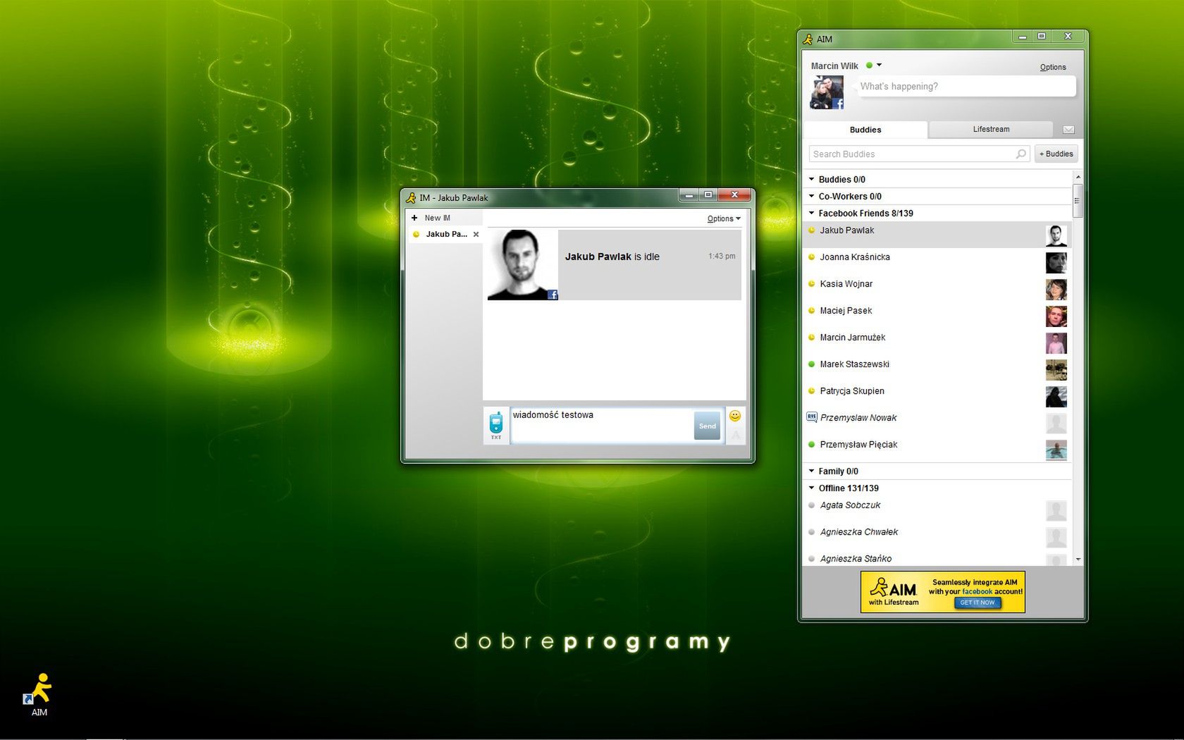Select Przemysław Pięciak in buddy list
This screenshot has width=1184, height=740.
point(937,450)
